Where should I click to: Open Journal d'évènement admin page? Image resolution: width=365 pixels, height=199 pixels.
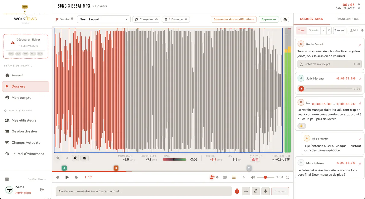26,154
